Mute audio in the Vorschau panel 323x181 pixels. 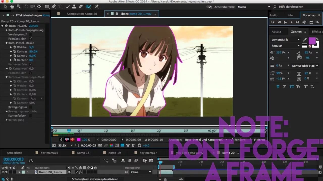[x=304, y=22]
